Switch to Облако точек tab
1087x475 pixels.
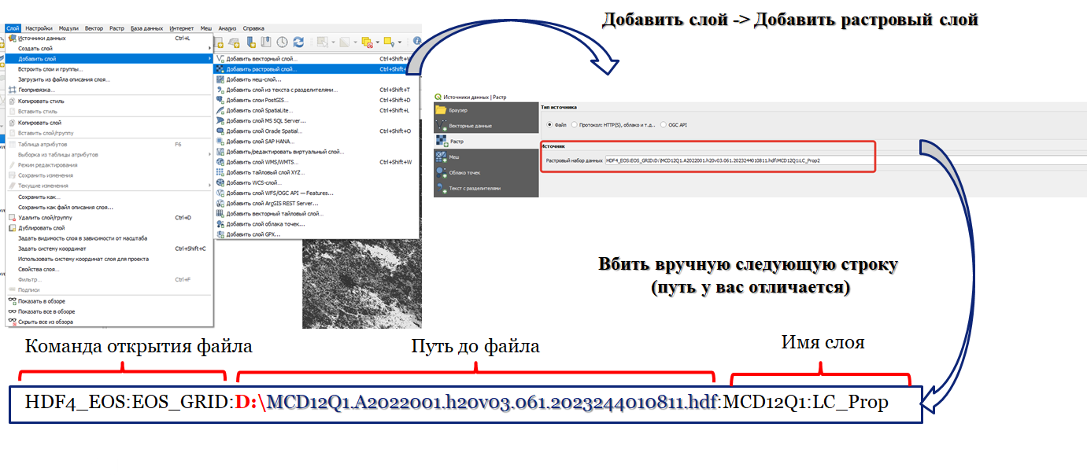[486, 172]
